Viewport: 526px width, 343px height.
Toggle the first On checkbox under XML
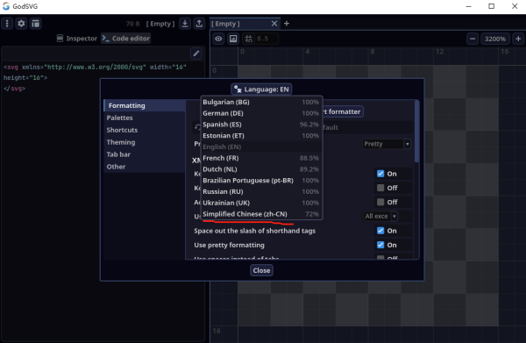380,174
